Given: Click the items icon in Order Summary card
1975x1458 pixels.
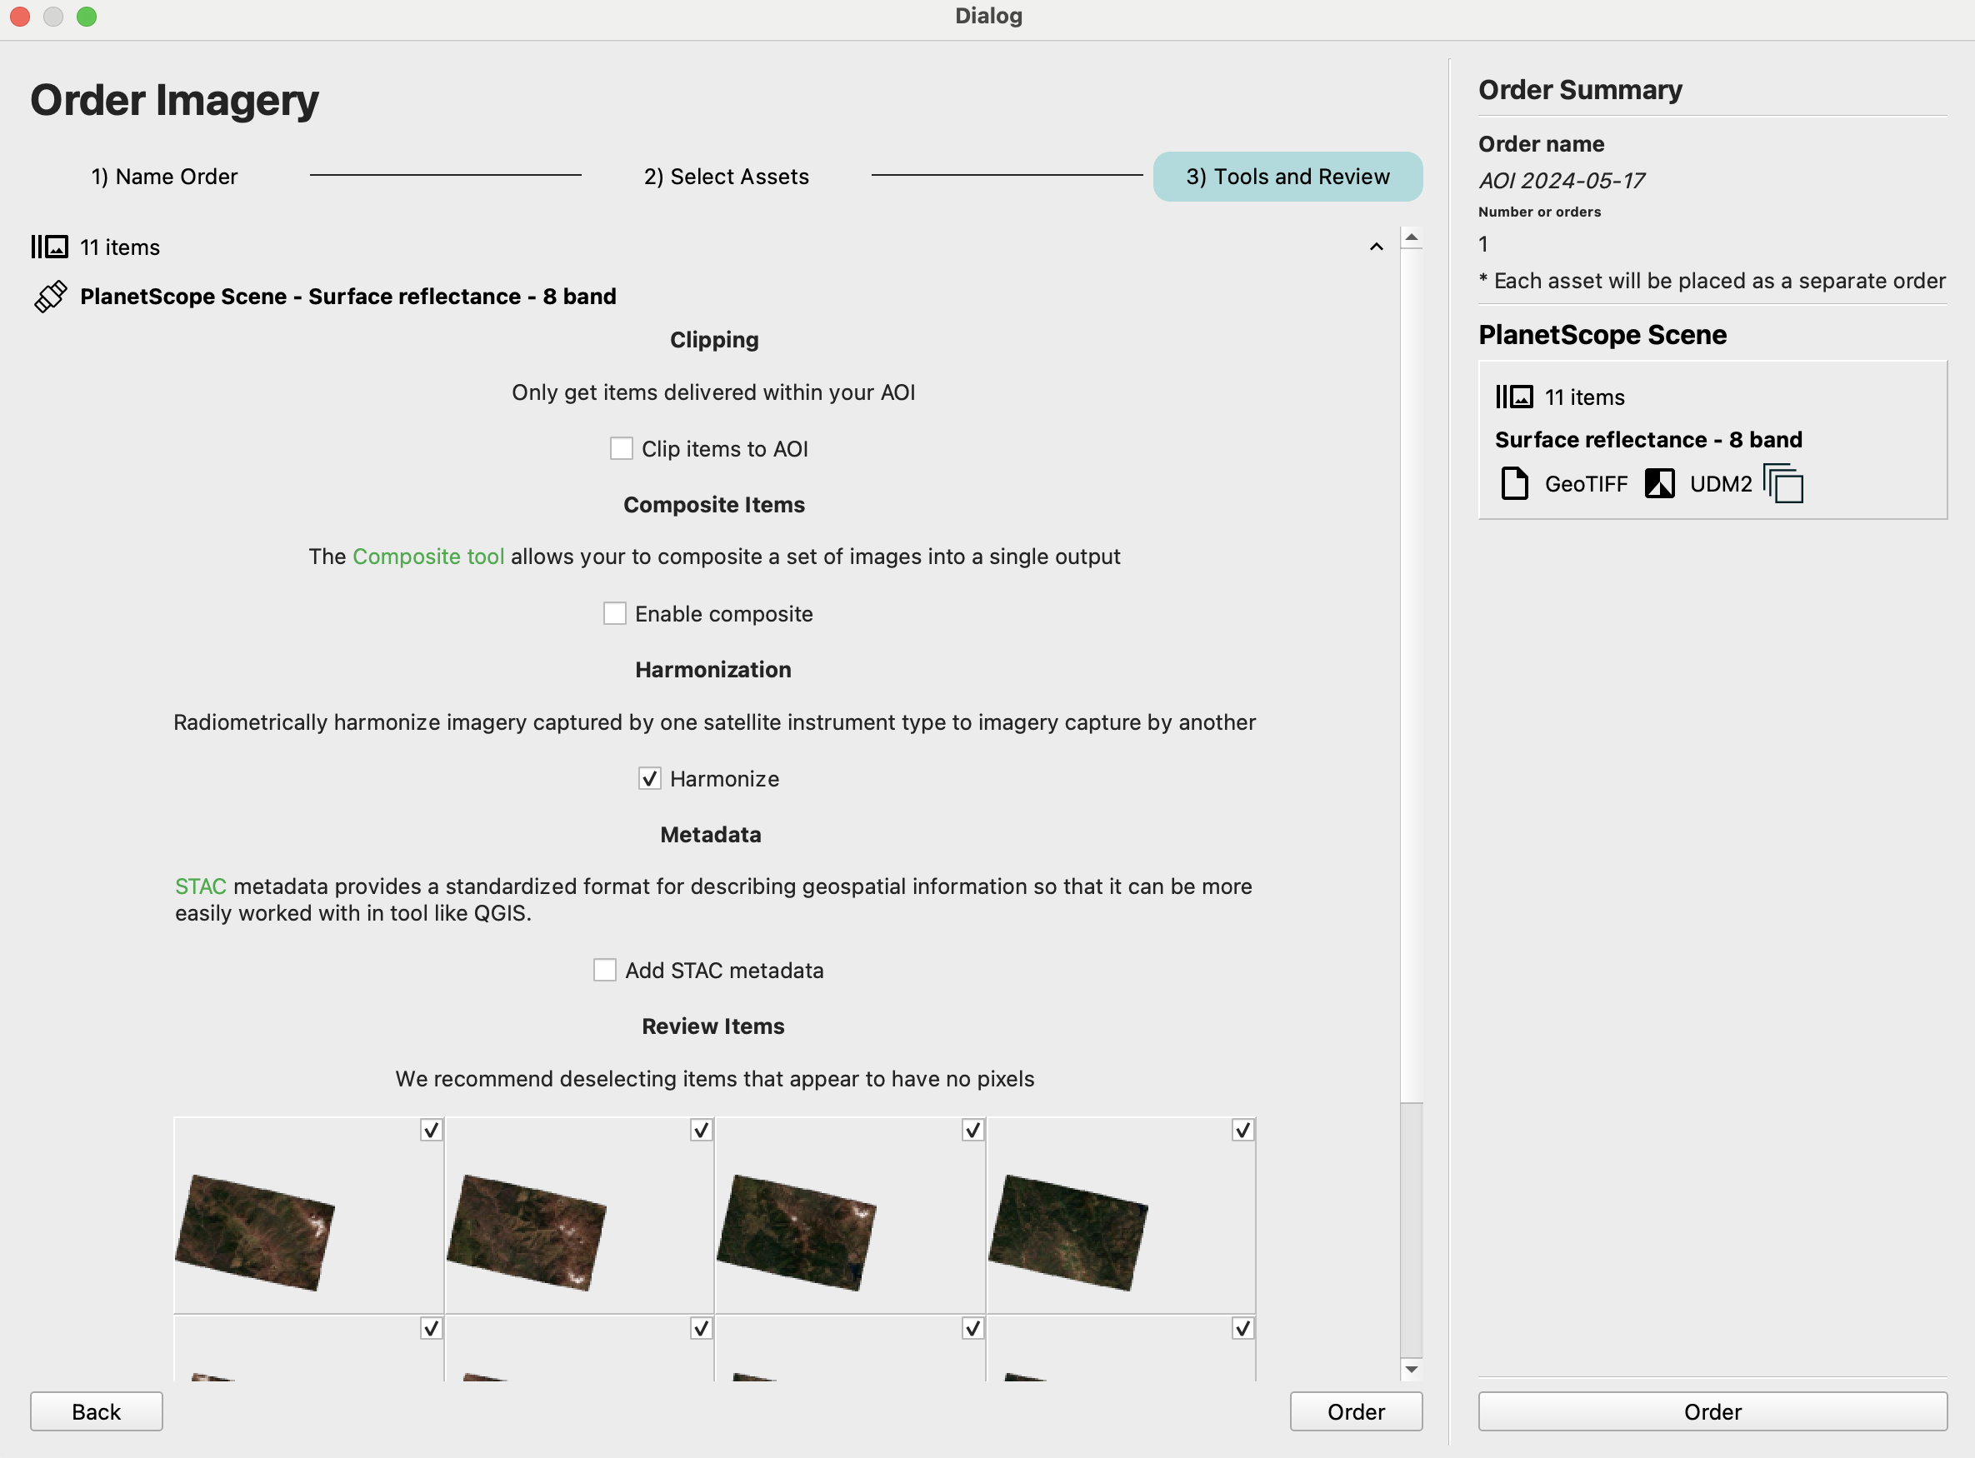Looking at the screenshot, I should pos(1514,397).
